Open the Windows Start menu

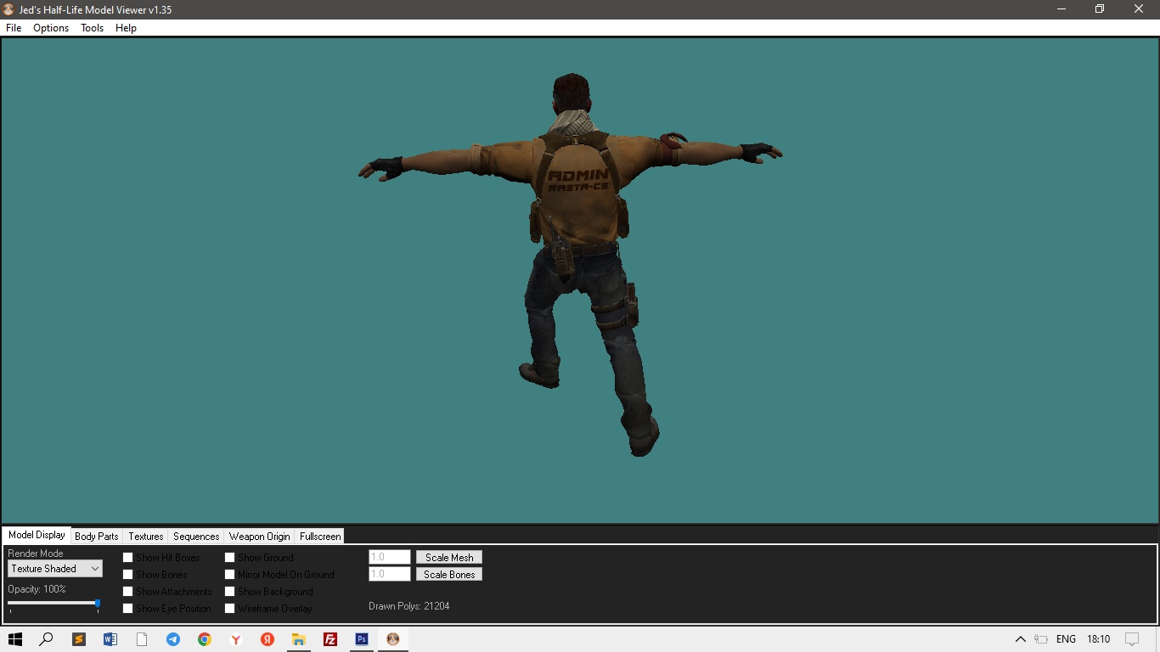tap(14, 639)
